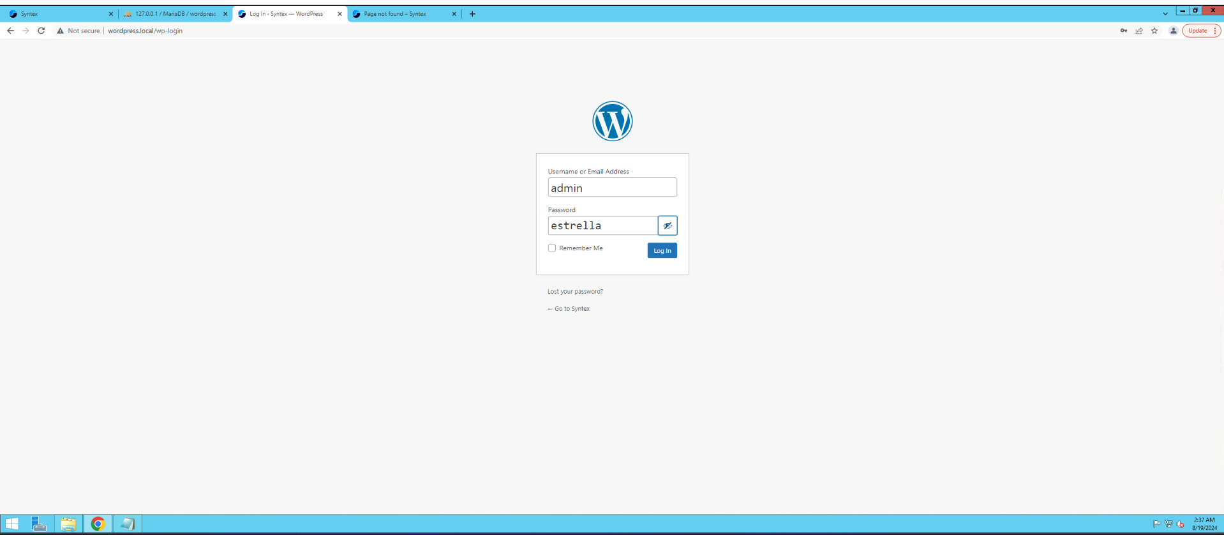Open the tab search dropdown chevron
This screenshot has height=535, width=1224.
pyautogui.click(x=1165, y=13)
